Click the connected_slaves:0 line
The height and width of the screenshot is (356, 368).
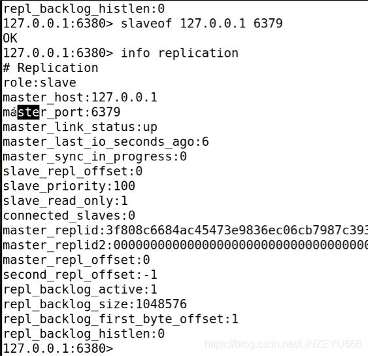[69, 216]
